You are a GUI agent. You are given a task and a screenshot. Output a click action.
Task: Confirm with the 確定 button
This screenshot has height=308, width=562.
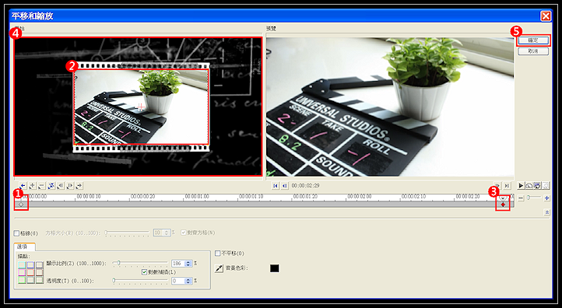click(533, 40)
